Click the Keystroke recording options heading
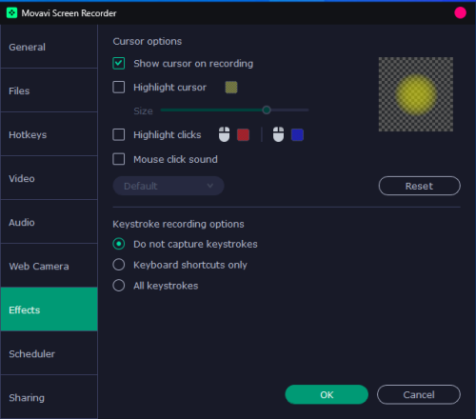This screenshot has width=476, height=419. [178, 224]
